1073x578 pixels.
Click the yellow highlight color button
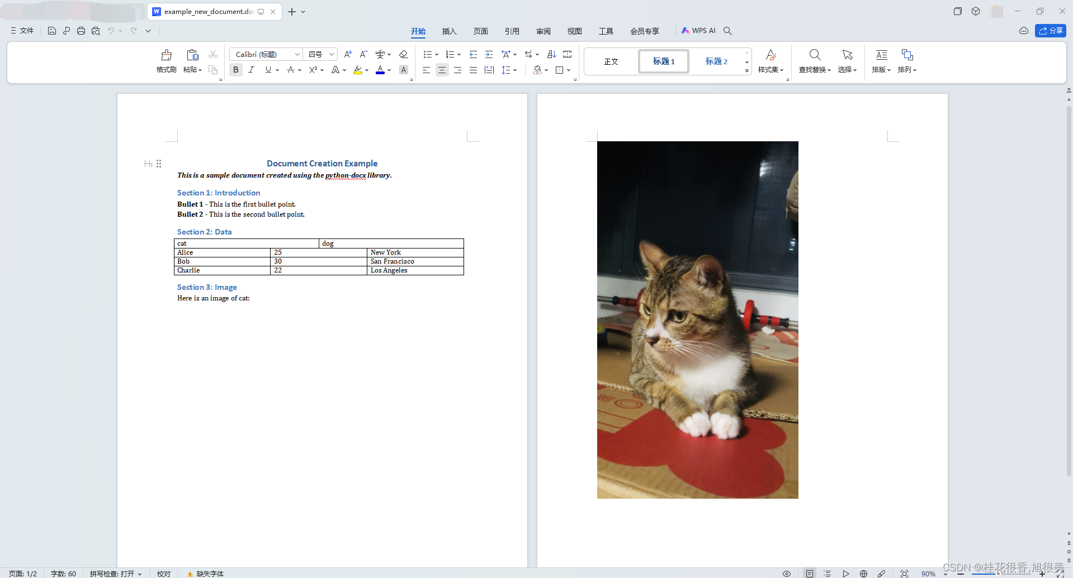click(x=358, y=70)
